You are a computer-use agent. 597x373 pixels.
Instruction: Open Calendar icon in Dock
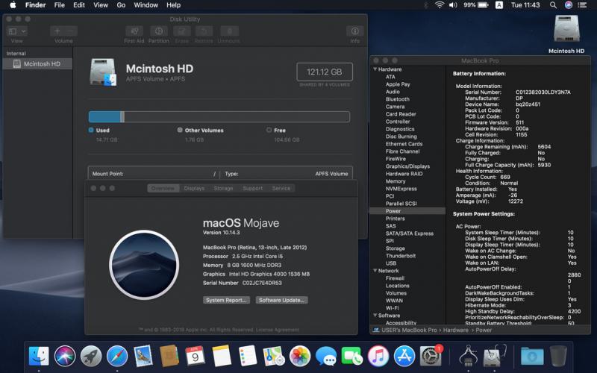(195, 357)
